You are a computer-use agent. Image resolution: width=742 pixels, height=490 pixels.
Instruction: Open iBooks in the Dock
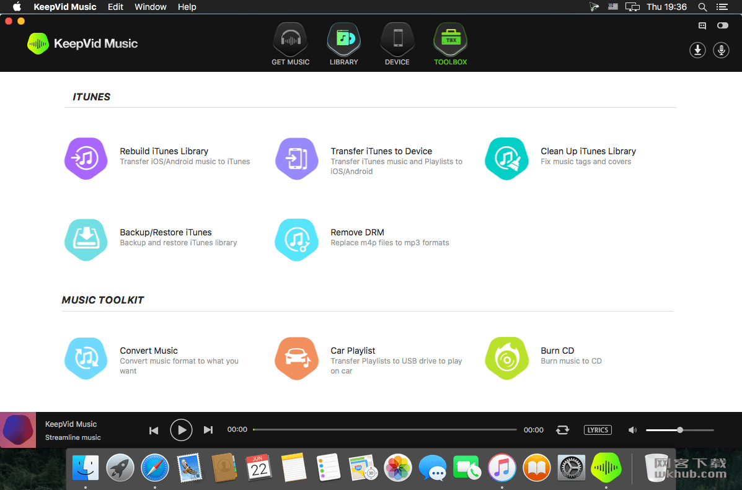[537, 468]
